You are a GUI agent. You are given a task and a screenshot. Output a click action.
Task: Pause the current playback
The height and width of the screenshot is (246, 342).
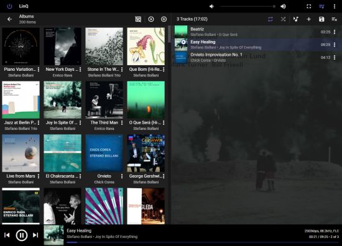click(22, 235)
